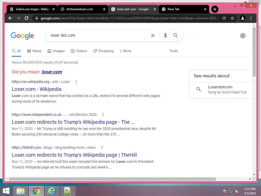This screenshot has height=196, width=261.
Task: Reload the current page
Action: click(x=27, y=18)
